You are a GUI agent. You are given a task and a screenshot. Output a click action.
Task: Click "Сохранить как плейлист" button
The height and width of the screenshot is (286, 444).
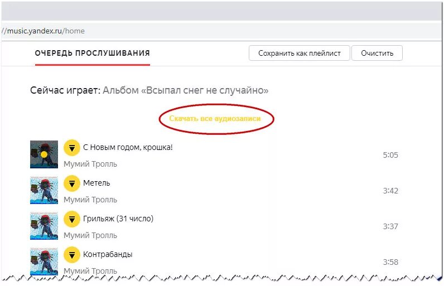click(300, 53)
